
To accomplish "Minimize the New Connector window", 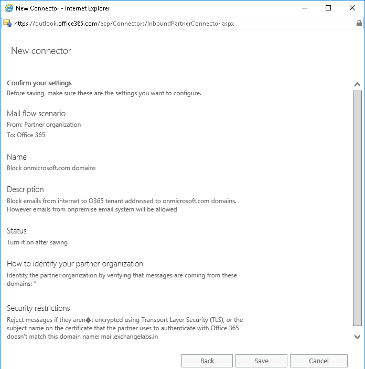I will [x=305, y=8].
